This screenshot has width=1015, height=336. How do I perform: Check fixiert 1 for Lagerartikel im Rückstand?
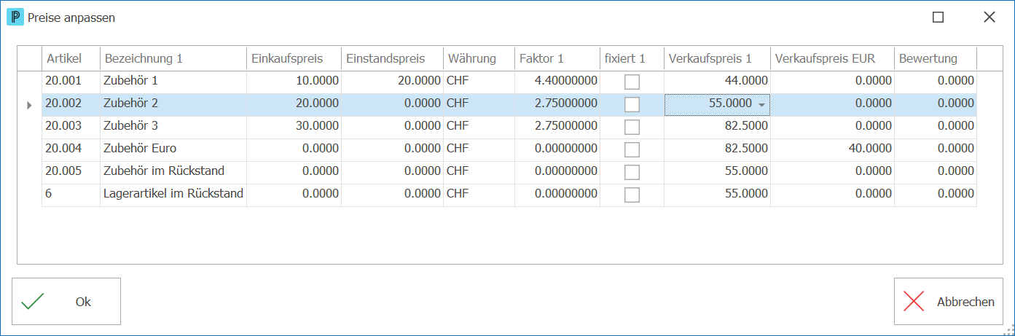632,195
